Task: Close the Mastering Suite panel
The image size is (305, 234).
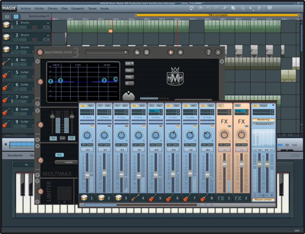Action: click(218, 52)
